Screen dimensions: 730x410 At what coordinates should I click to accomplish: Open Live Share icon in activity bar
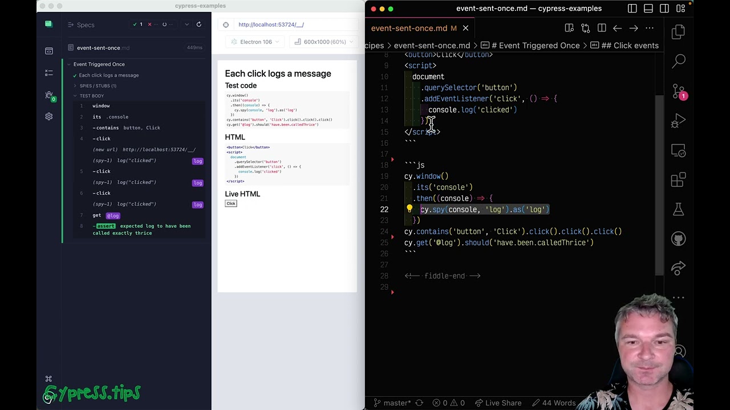click(x=678, y=268)
